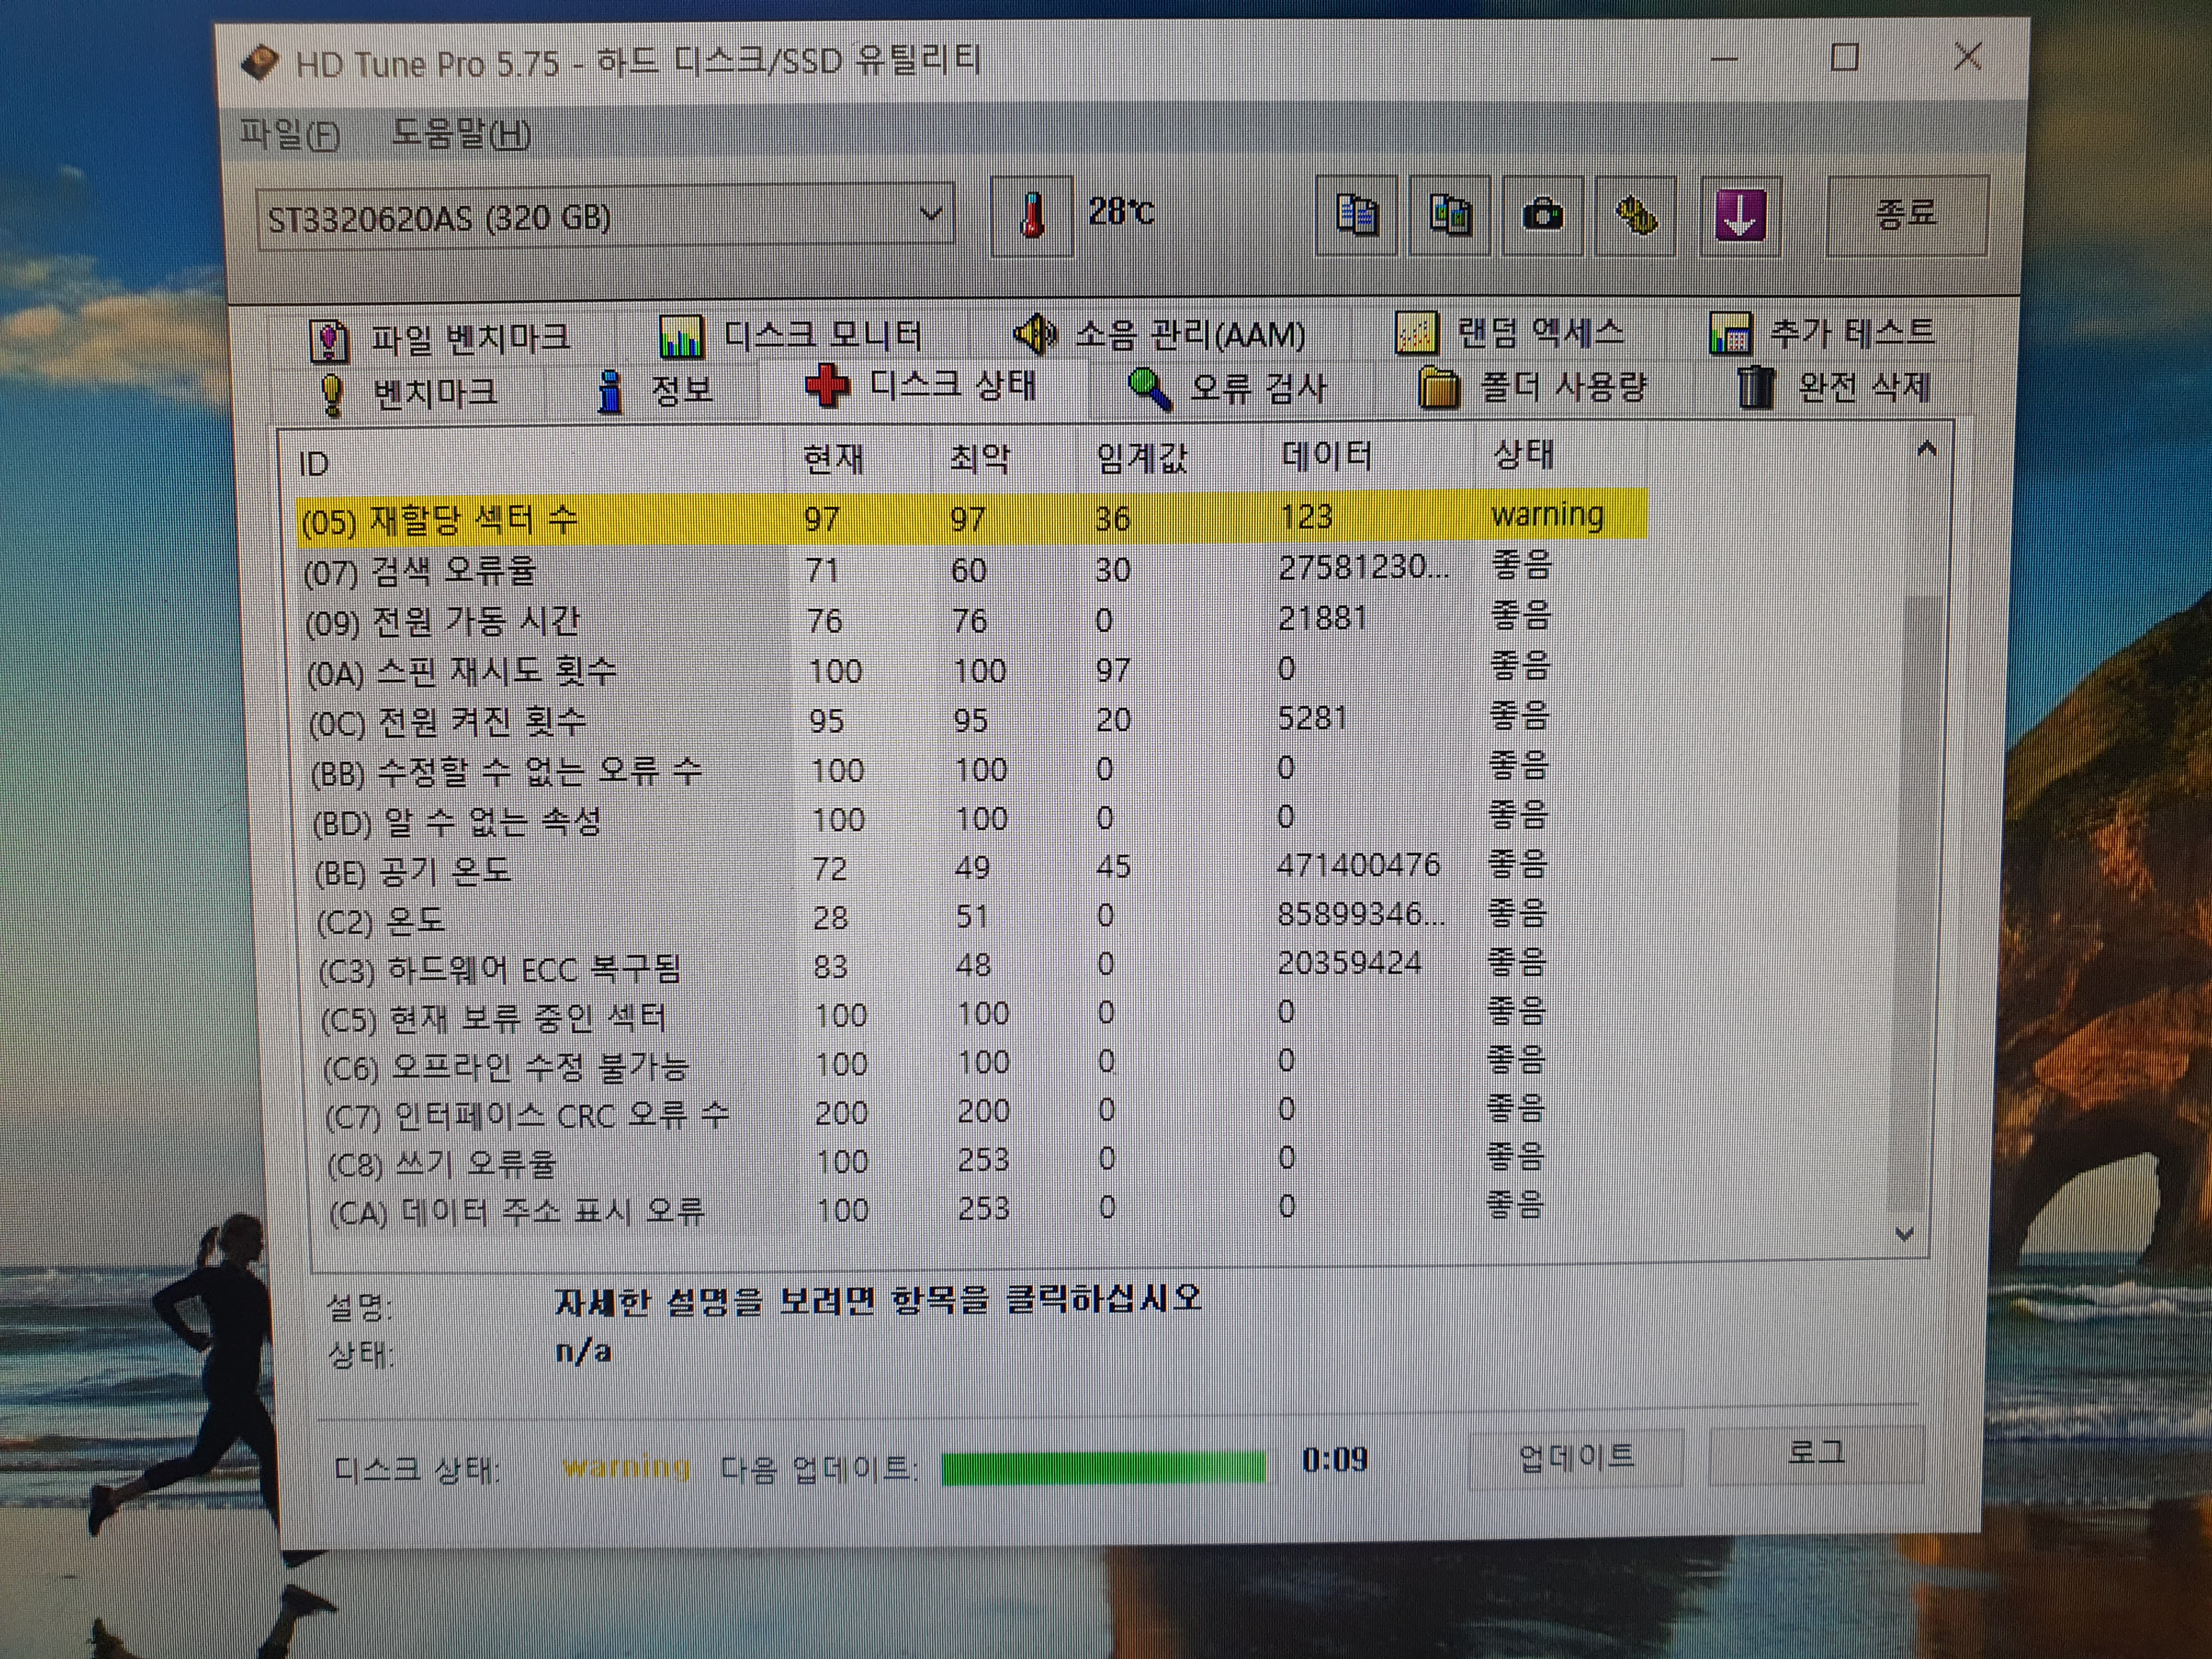Click the scroll up arrow of the list

(1926, 450)
